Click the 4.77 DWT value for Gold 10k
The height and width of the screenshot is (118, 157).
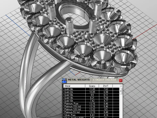coord(106,101)
